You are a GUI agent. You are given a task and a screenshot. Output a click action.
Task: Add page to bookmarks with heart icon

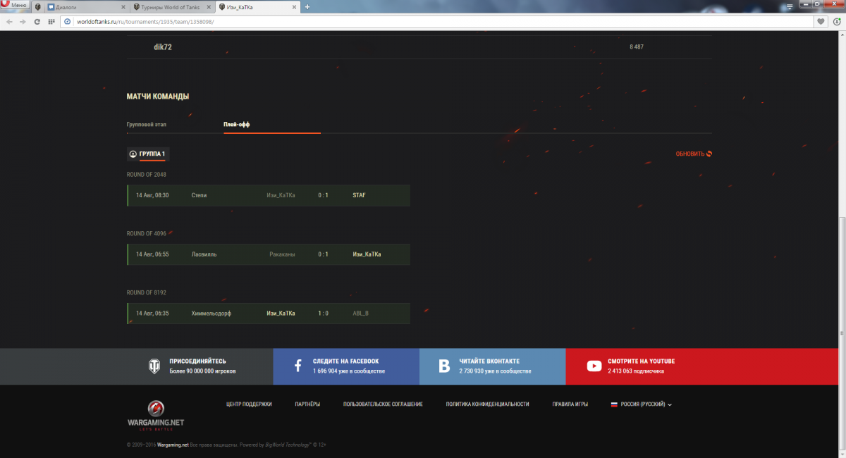(x=821, y=22)
